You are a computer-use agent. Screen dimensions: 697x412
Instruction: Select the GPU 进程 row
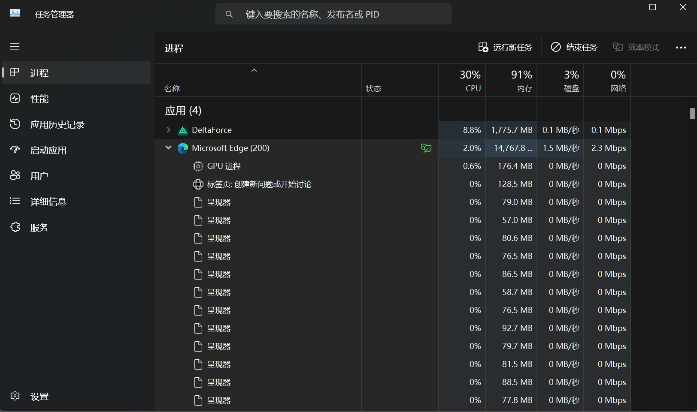point(392,166)
